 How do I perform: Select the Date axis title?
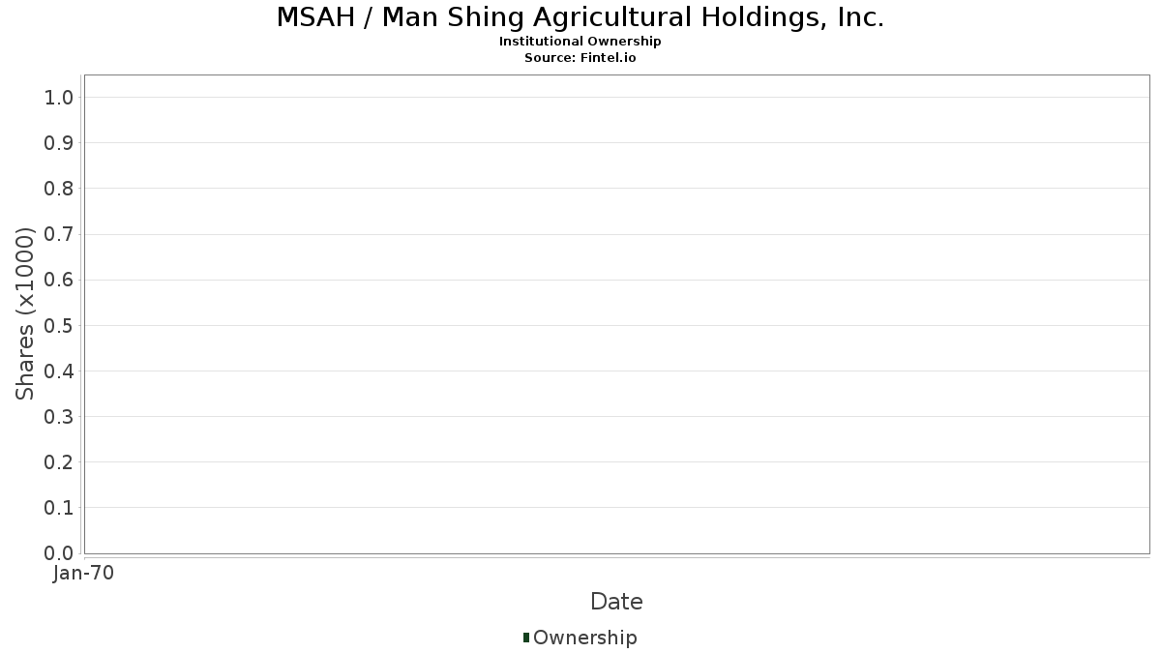coord(616,602)
